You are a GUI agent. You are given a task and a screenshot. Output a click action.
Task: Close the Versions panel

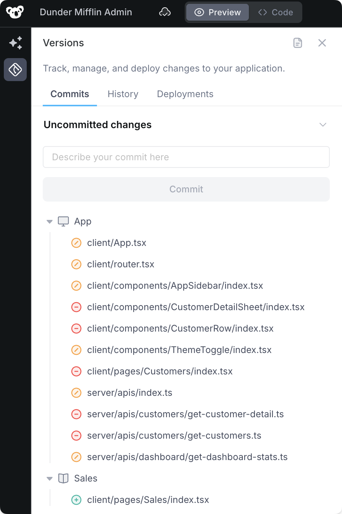click(x=322, y=43)
